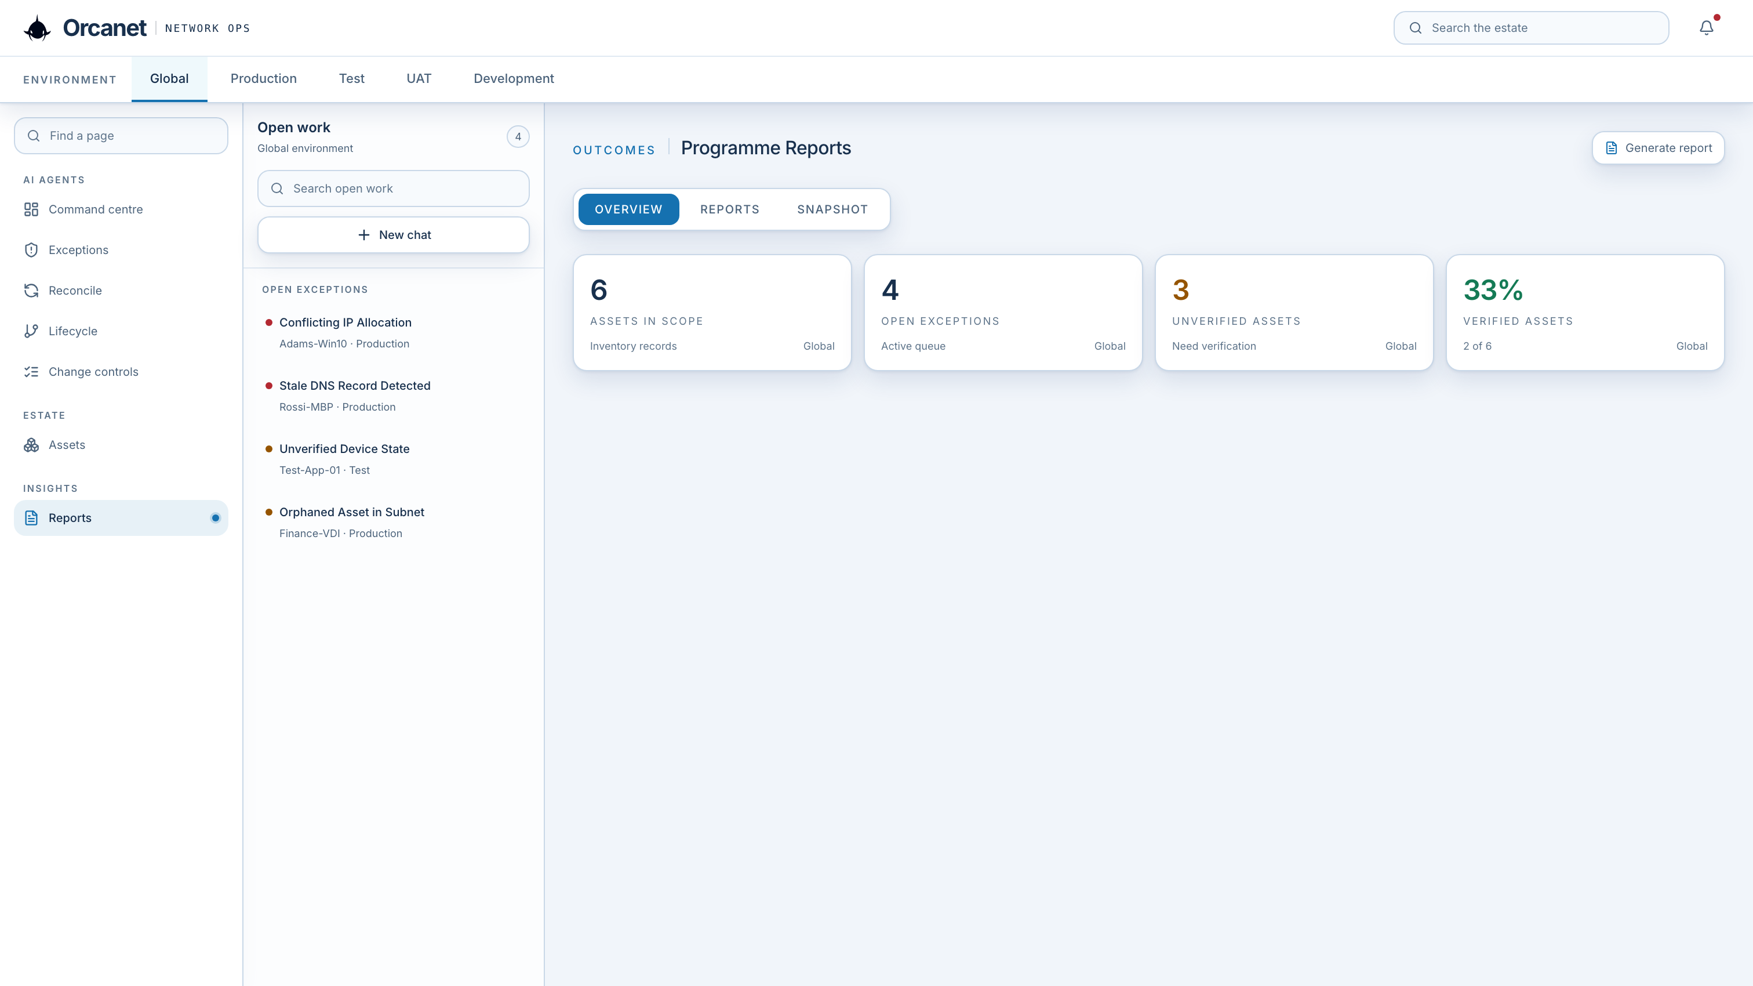
Task: Focus the Search the estate field
Action: point(1531,28)
